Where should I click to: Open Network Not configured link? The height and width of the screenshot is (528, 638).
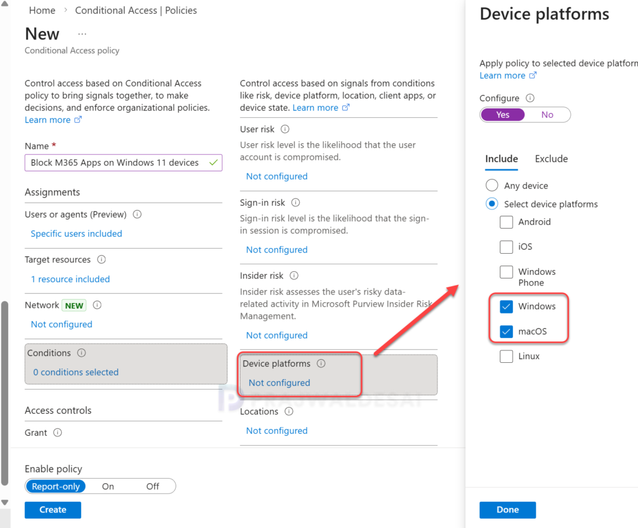[62, 324]
